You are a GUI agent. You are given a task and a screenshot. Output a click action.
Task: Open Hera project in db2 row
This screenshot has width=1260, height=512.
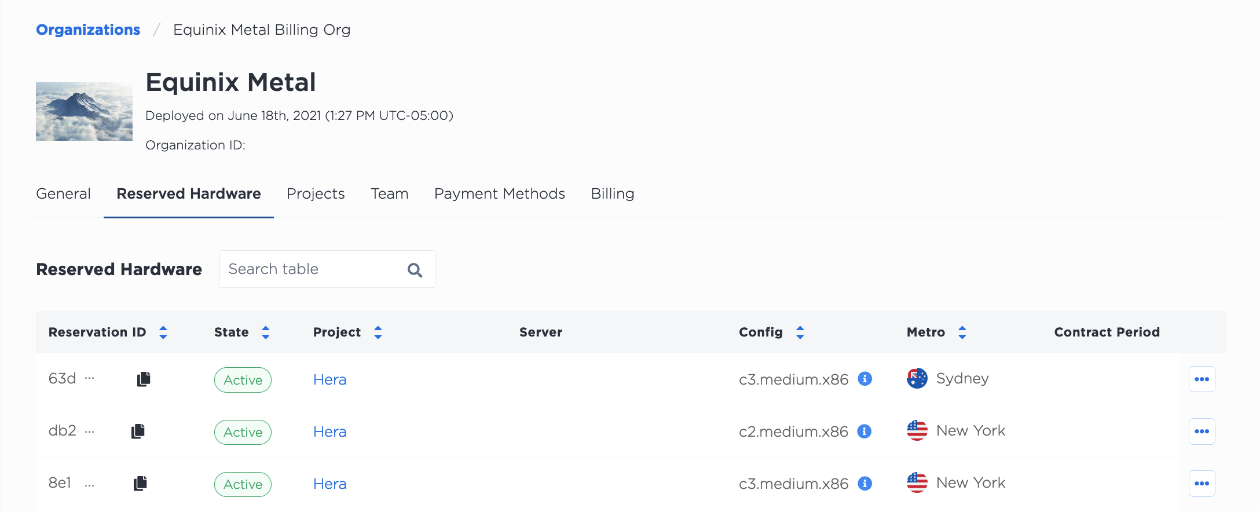coord(330,431)
